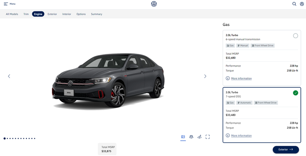Image resolution: width=306 pixels, height=156 pixels.
Task: Click info icon in 7-speed DSG card
Action: (227, 135)
